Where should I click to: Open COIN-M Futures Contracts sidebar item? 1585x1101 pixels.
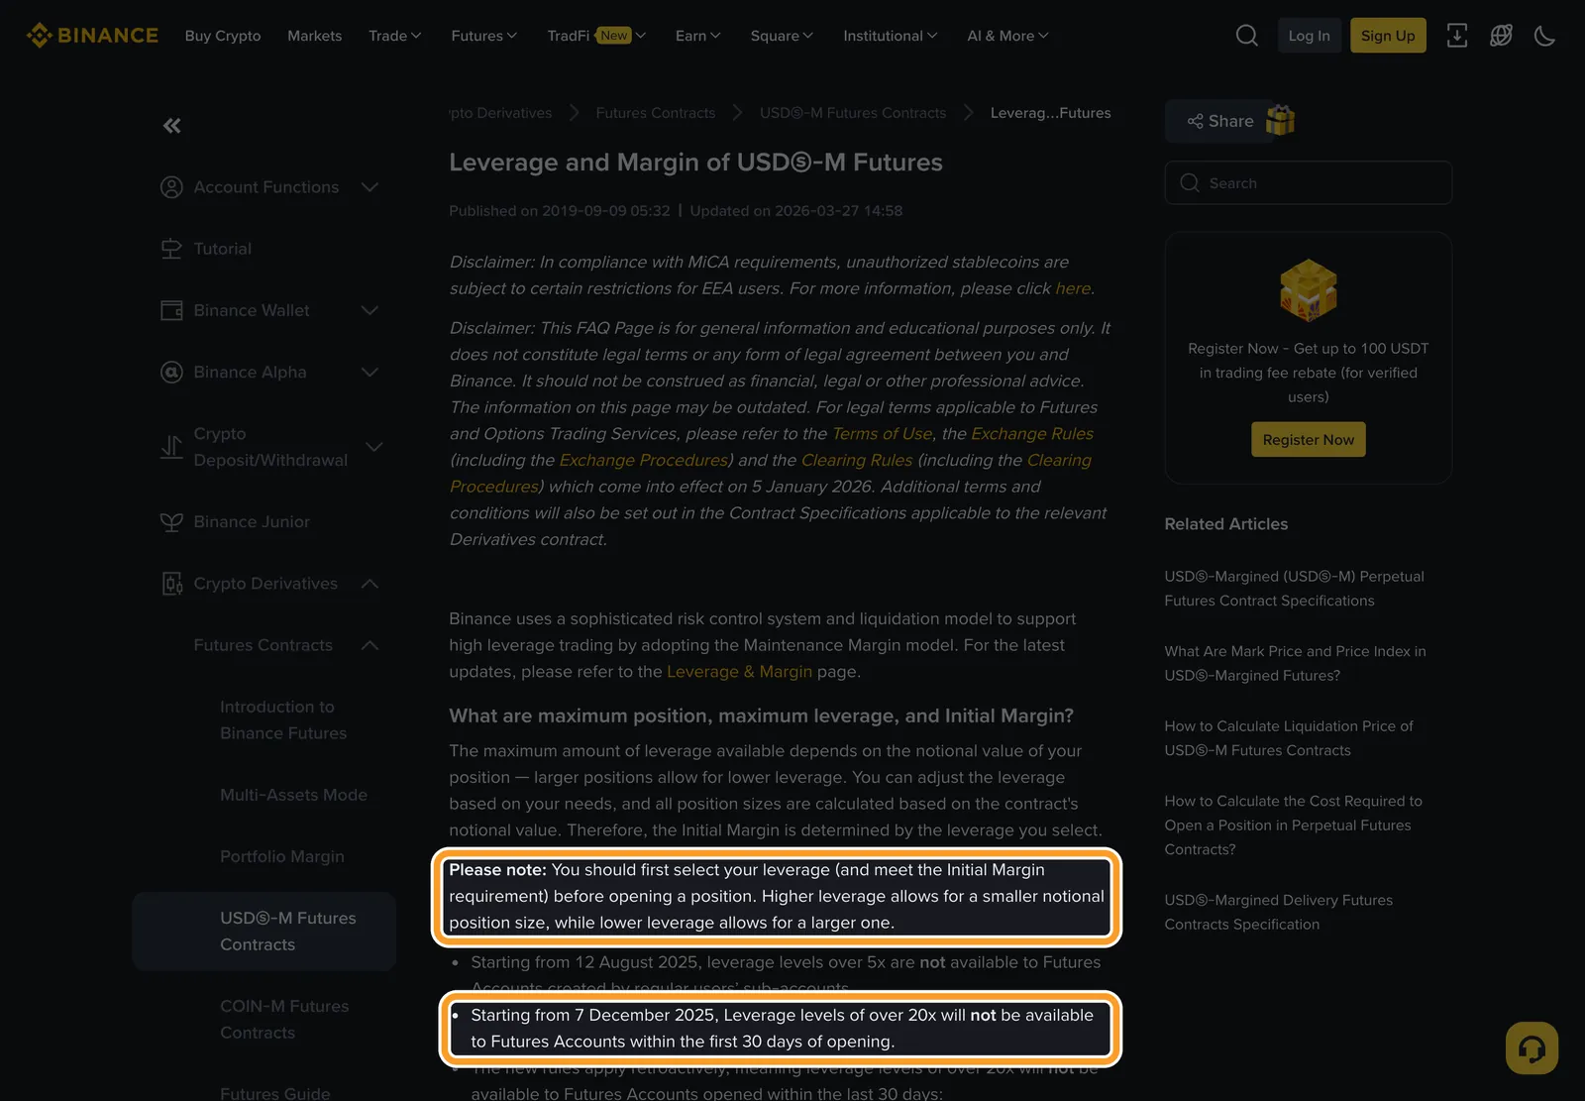click(x=284, y=1019)
